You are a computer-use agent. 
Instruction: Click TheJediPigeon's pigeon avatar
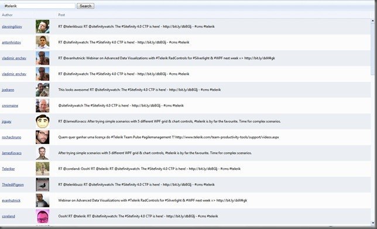[43, 184]
